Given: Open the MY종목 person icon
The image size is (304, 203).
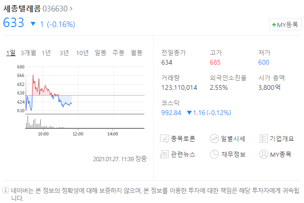Looking at the screenshot, I should (264, 155).
